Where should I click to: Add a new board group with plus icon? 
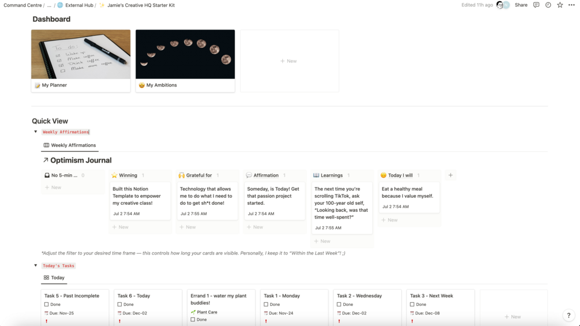click(451, 175)
